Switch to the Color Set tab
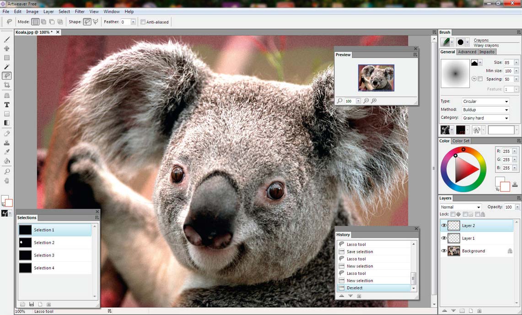This screenshot has width=522, height=315. 461,141
